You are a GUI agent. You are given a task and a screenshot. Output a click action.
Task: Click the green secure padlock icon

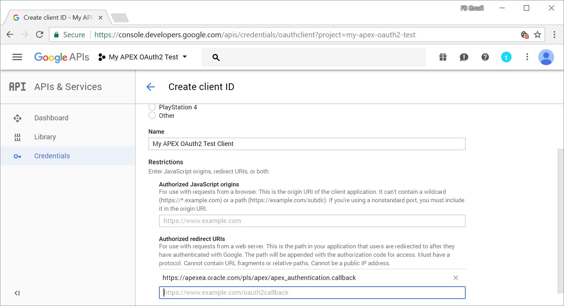click(x=56, y=34)
